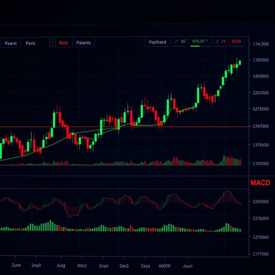The width and height of the screenshot is (275, 275).
Task: Click the 2uy0 date label on time axis
Action: click(x=36, y=265)
